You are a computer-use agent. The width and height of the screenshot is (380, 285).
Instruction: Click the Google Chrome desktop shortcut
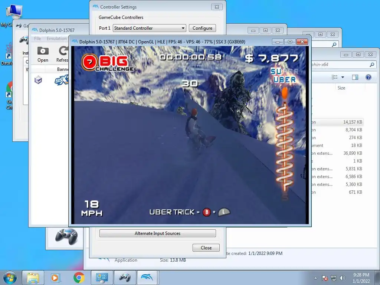click(9, 95)
